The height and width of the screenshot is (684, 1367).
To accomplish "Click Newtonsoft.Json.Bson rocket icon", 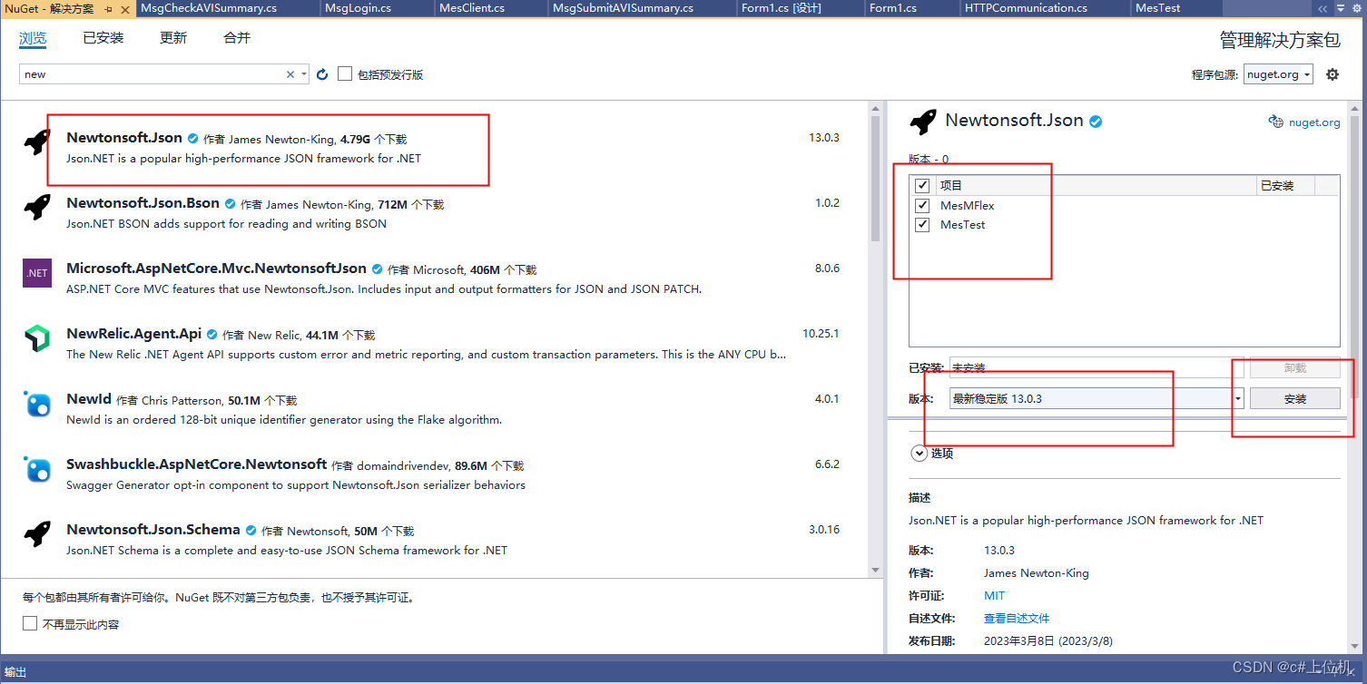I will point(37,207).
